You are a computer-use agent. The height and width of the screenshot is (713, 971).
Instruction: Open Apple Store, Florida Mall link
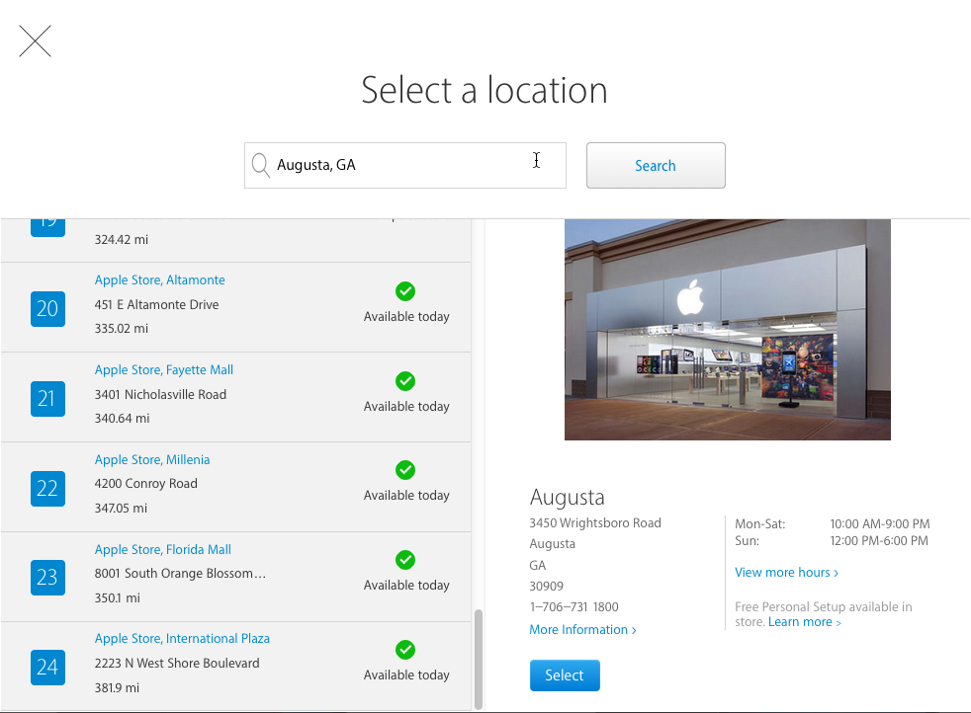pos(163,549)
